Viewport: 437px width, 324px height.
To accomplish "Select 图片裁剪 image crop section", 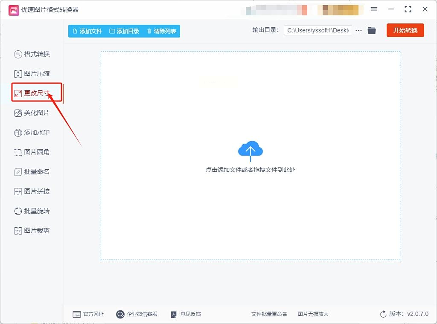I will [32, 231].
